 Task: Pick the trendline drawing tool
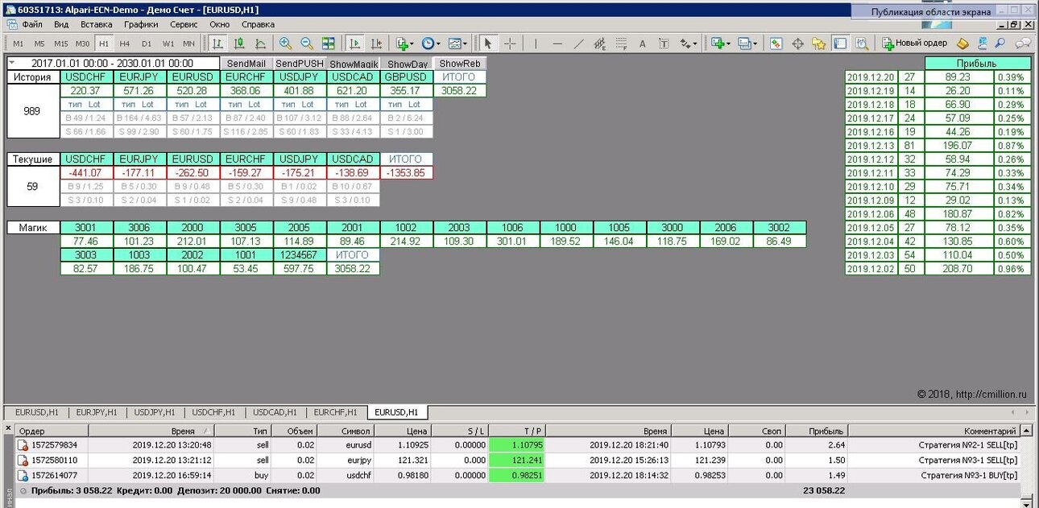point(578,43)
